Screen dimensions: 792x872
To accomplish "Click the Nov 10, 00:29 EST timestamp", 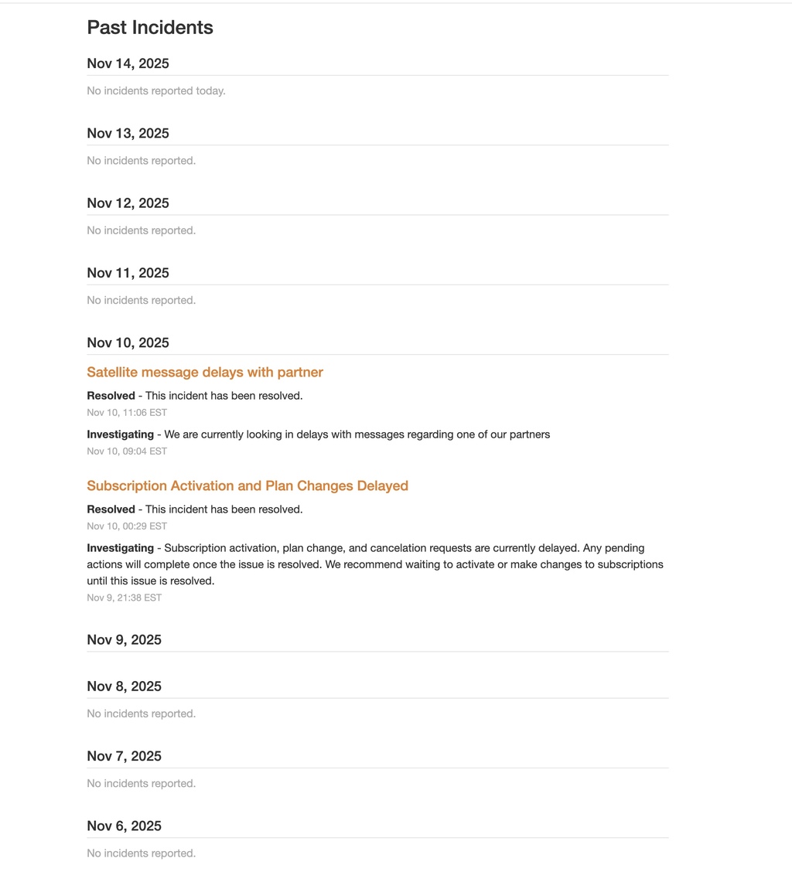I will (127, 526).
